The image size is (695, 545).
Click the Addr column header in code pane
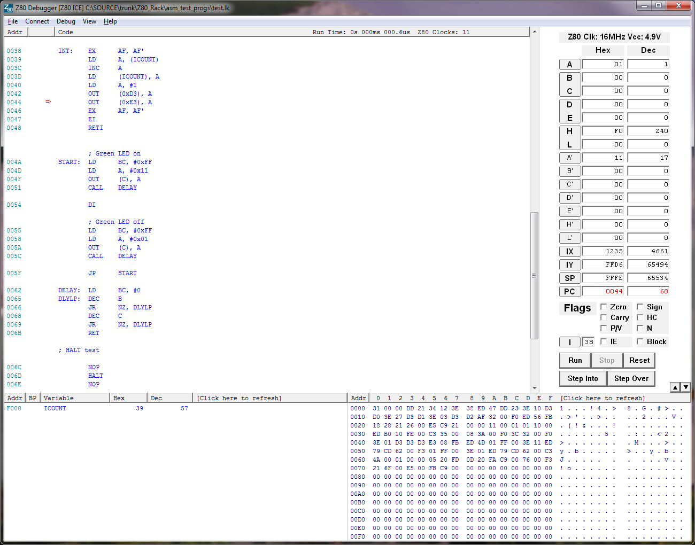click(x=16, y=32)
